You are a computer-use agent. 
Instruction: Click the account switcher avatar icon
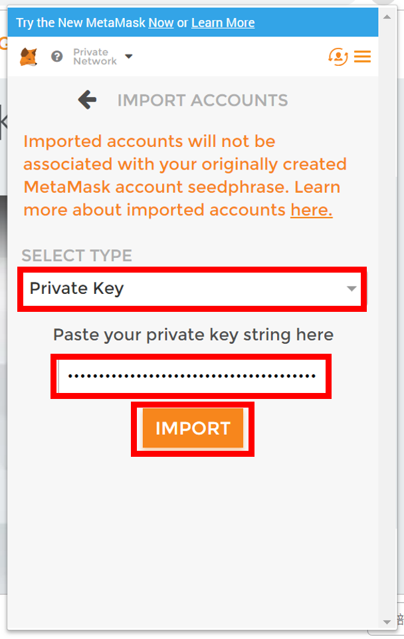point(338,57)
